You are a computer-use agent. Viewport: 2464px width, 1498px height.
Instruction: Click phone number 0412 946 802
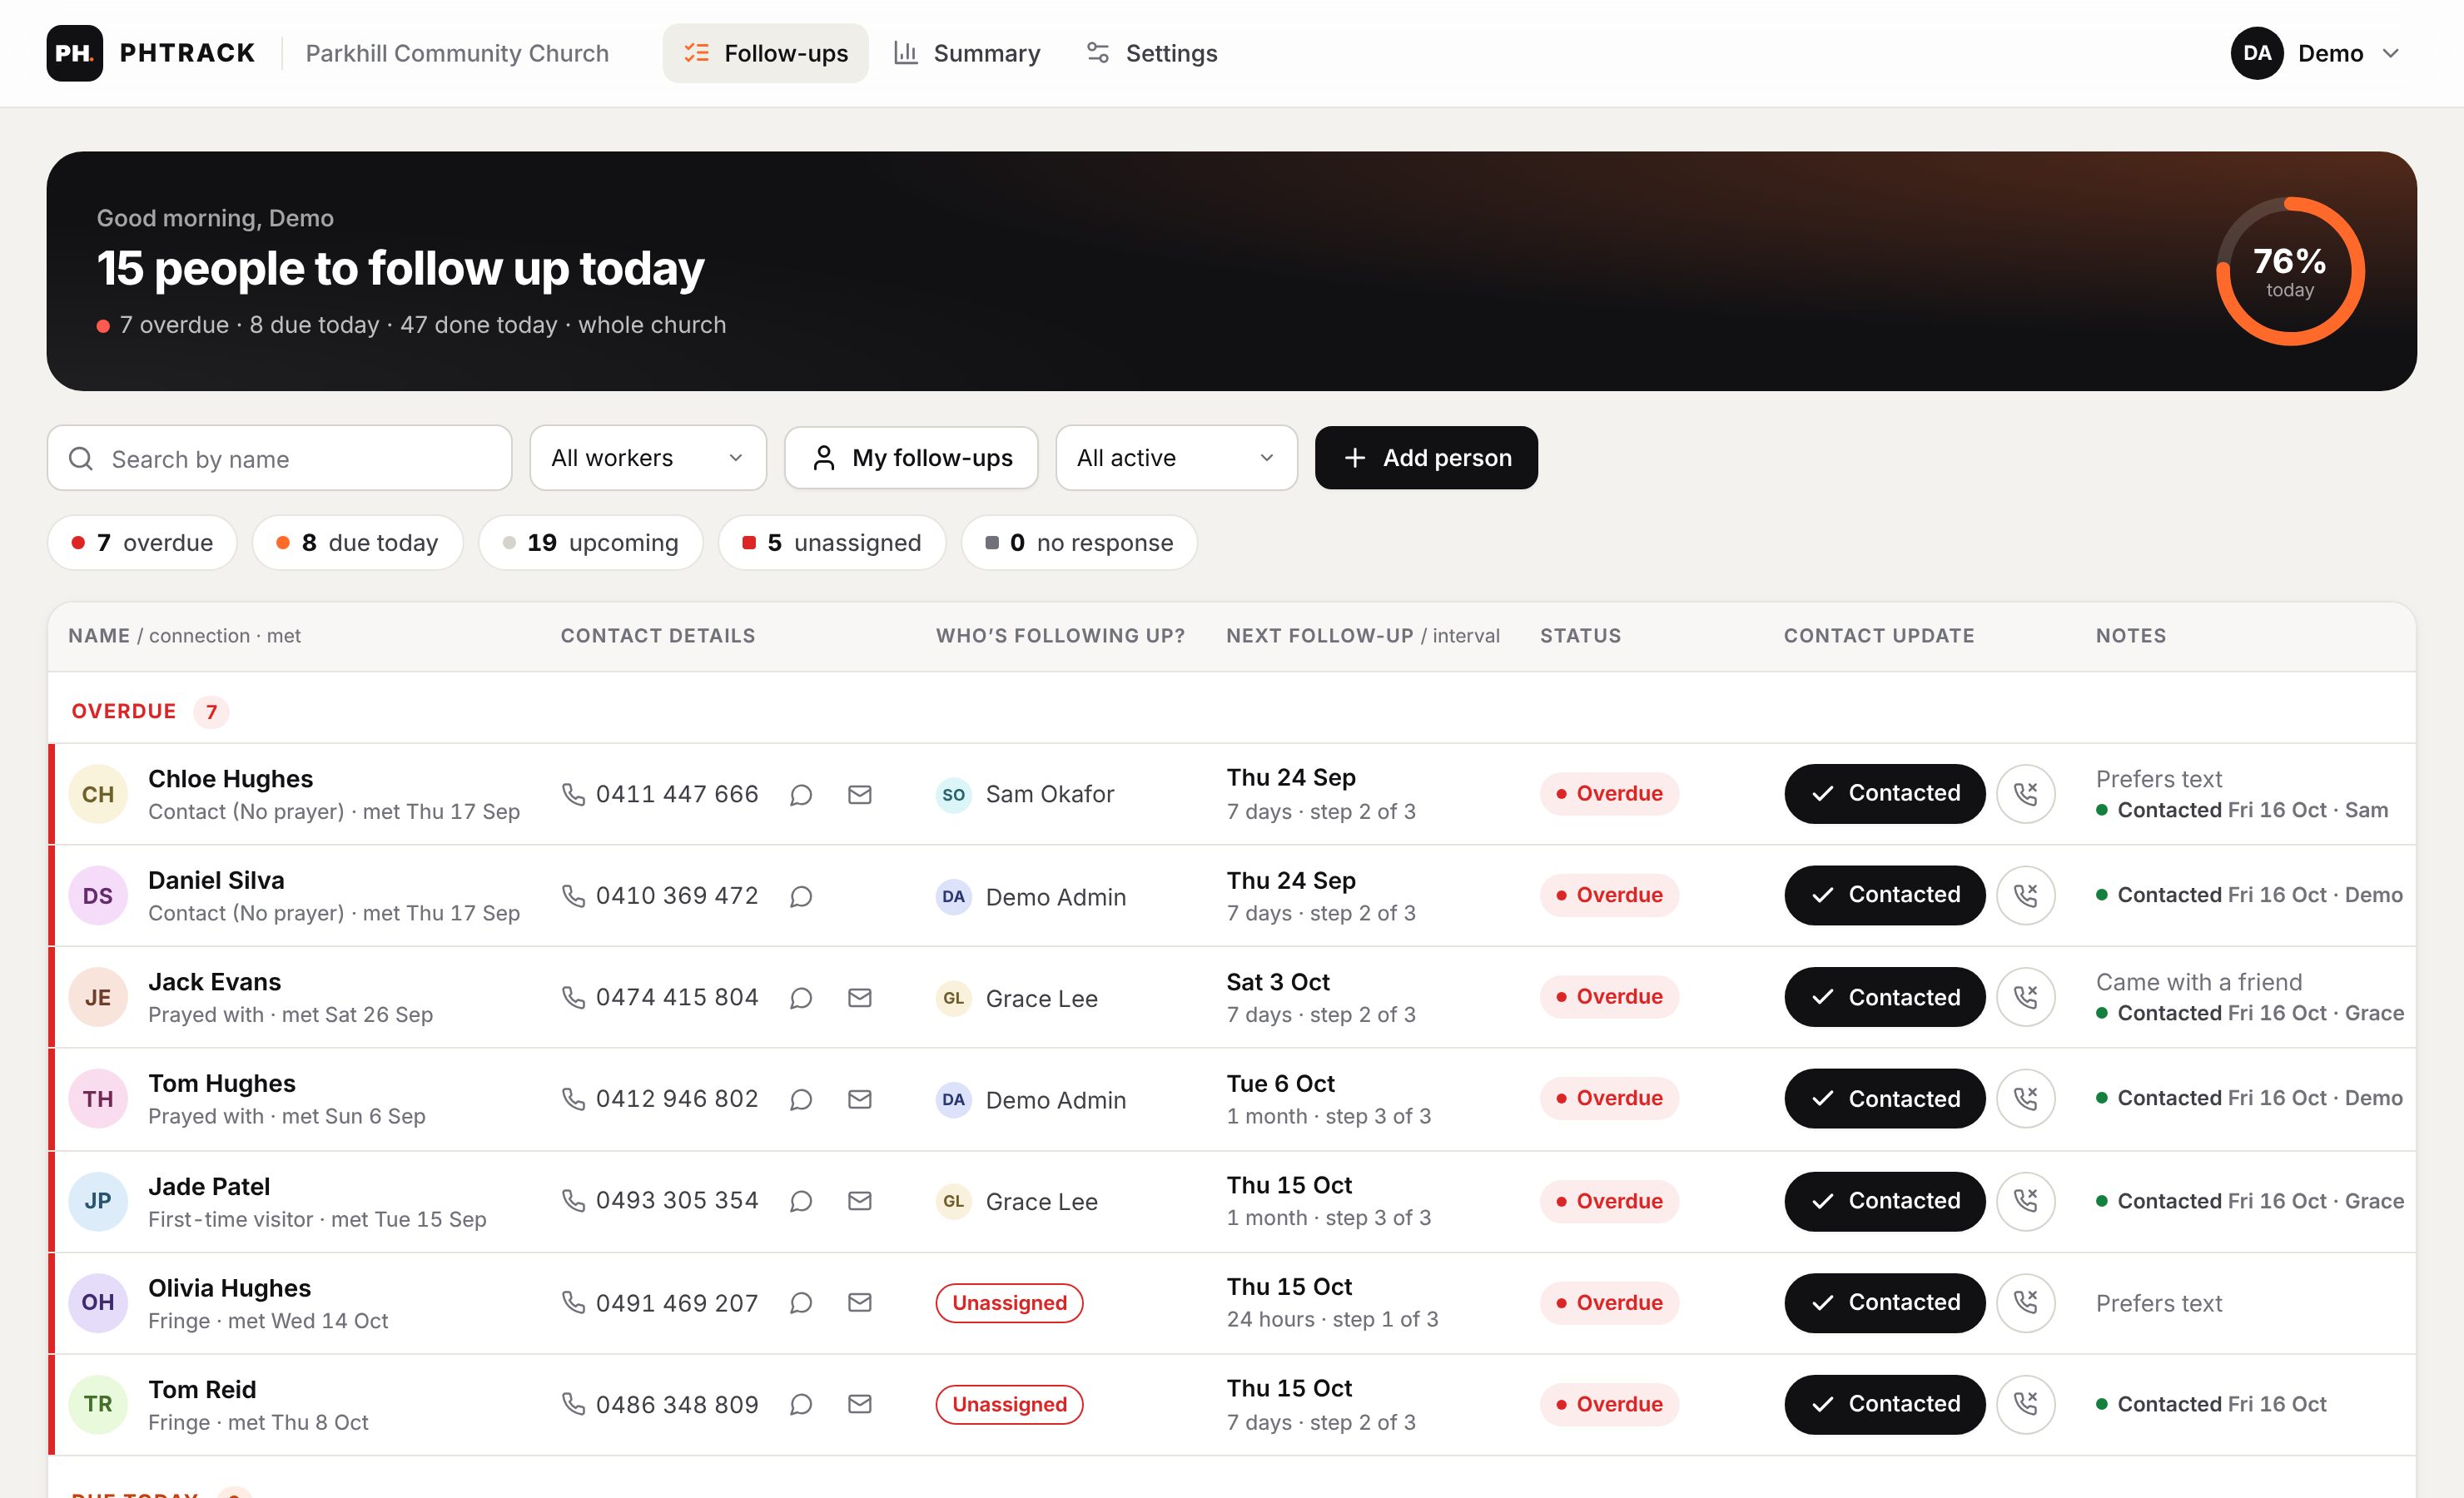coord(677,1099)
